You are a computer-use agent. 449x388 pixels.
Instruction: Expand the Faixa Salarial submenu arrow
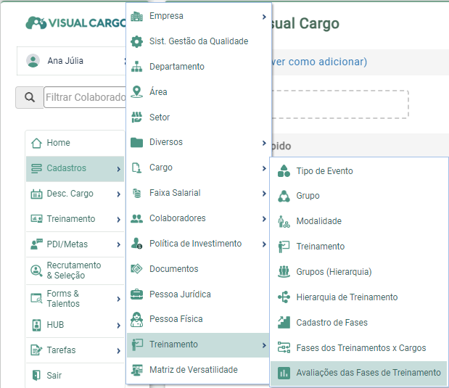264,194
